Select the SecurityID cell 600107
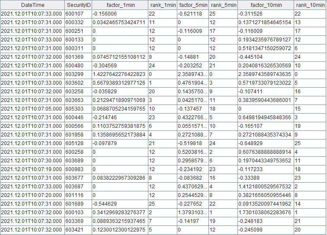 point(75,14)
